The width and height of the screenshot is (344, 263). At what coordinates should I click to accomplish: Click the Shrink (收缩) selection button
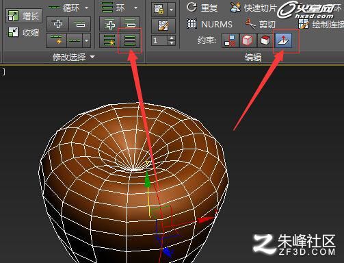click(x=24, y=32)
